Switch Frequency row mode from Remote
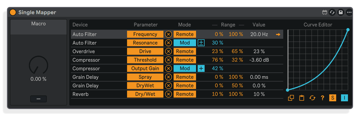 point(185,34)
